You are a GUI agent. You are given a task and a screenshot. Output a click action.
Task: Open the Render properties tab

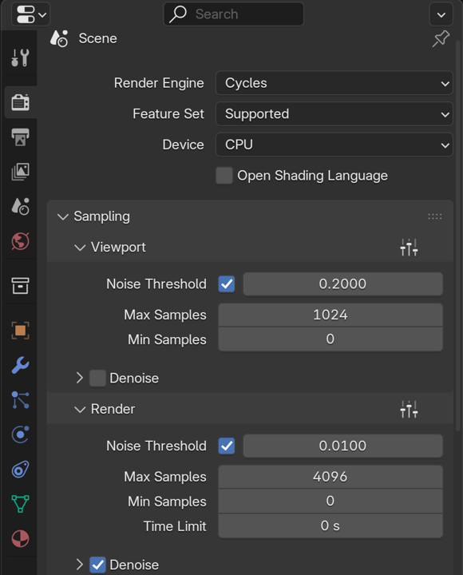point(21,102)
